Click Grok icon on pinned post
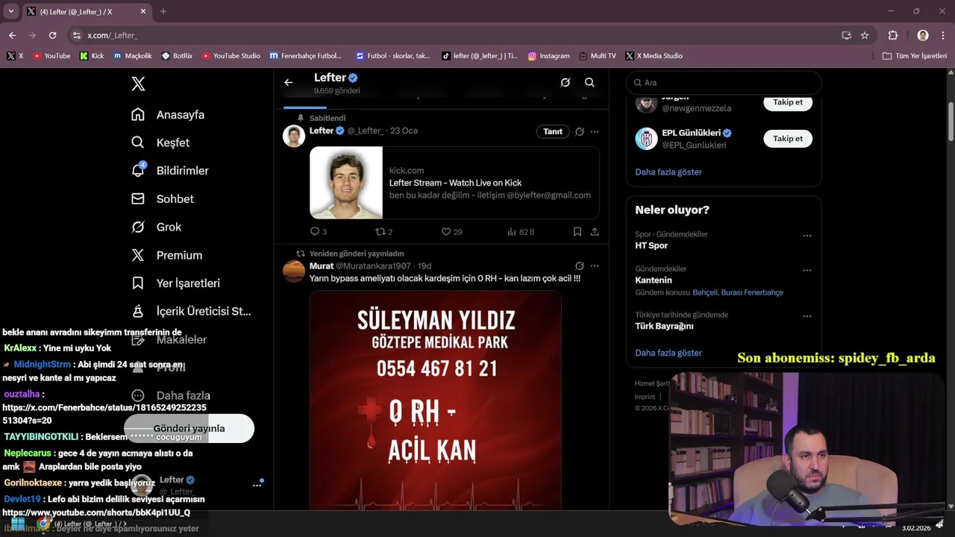 pyautogui.click(x=580, y=131)
